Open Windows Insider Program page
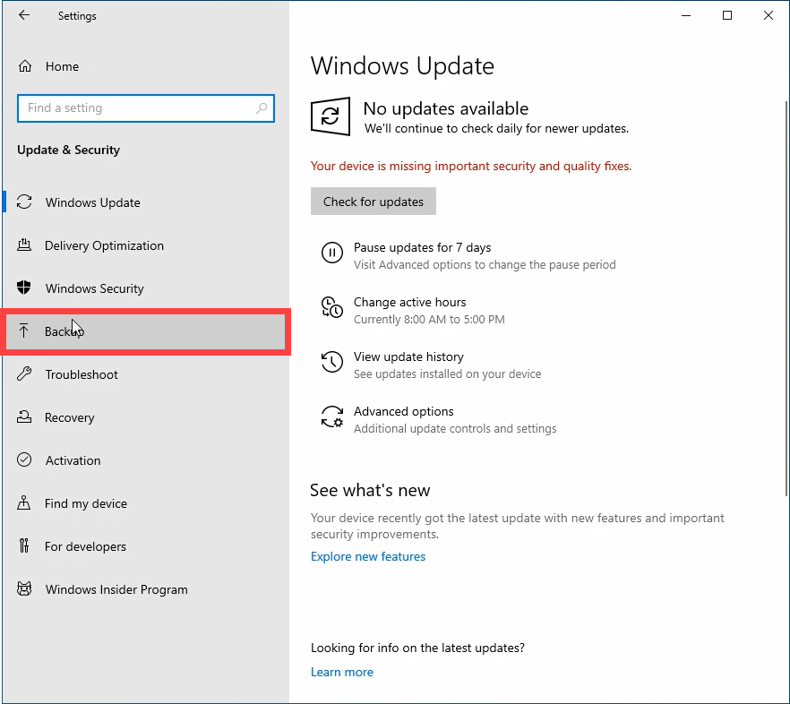 [x=146, y=589]
